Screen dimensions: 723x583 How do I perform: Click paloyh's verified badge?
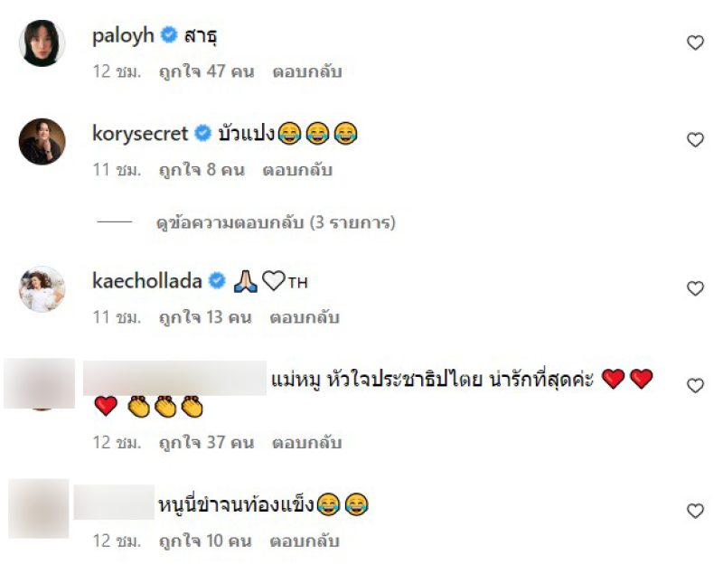pyautogui.click(x=169, y=35)
